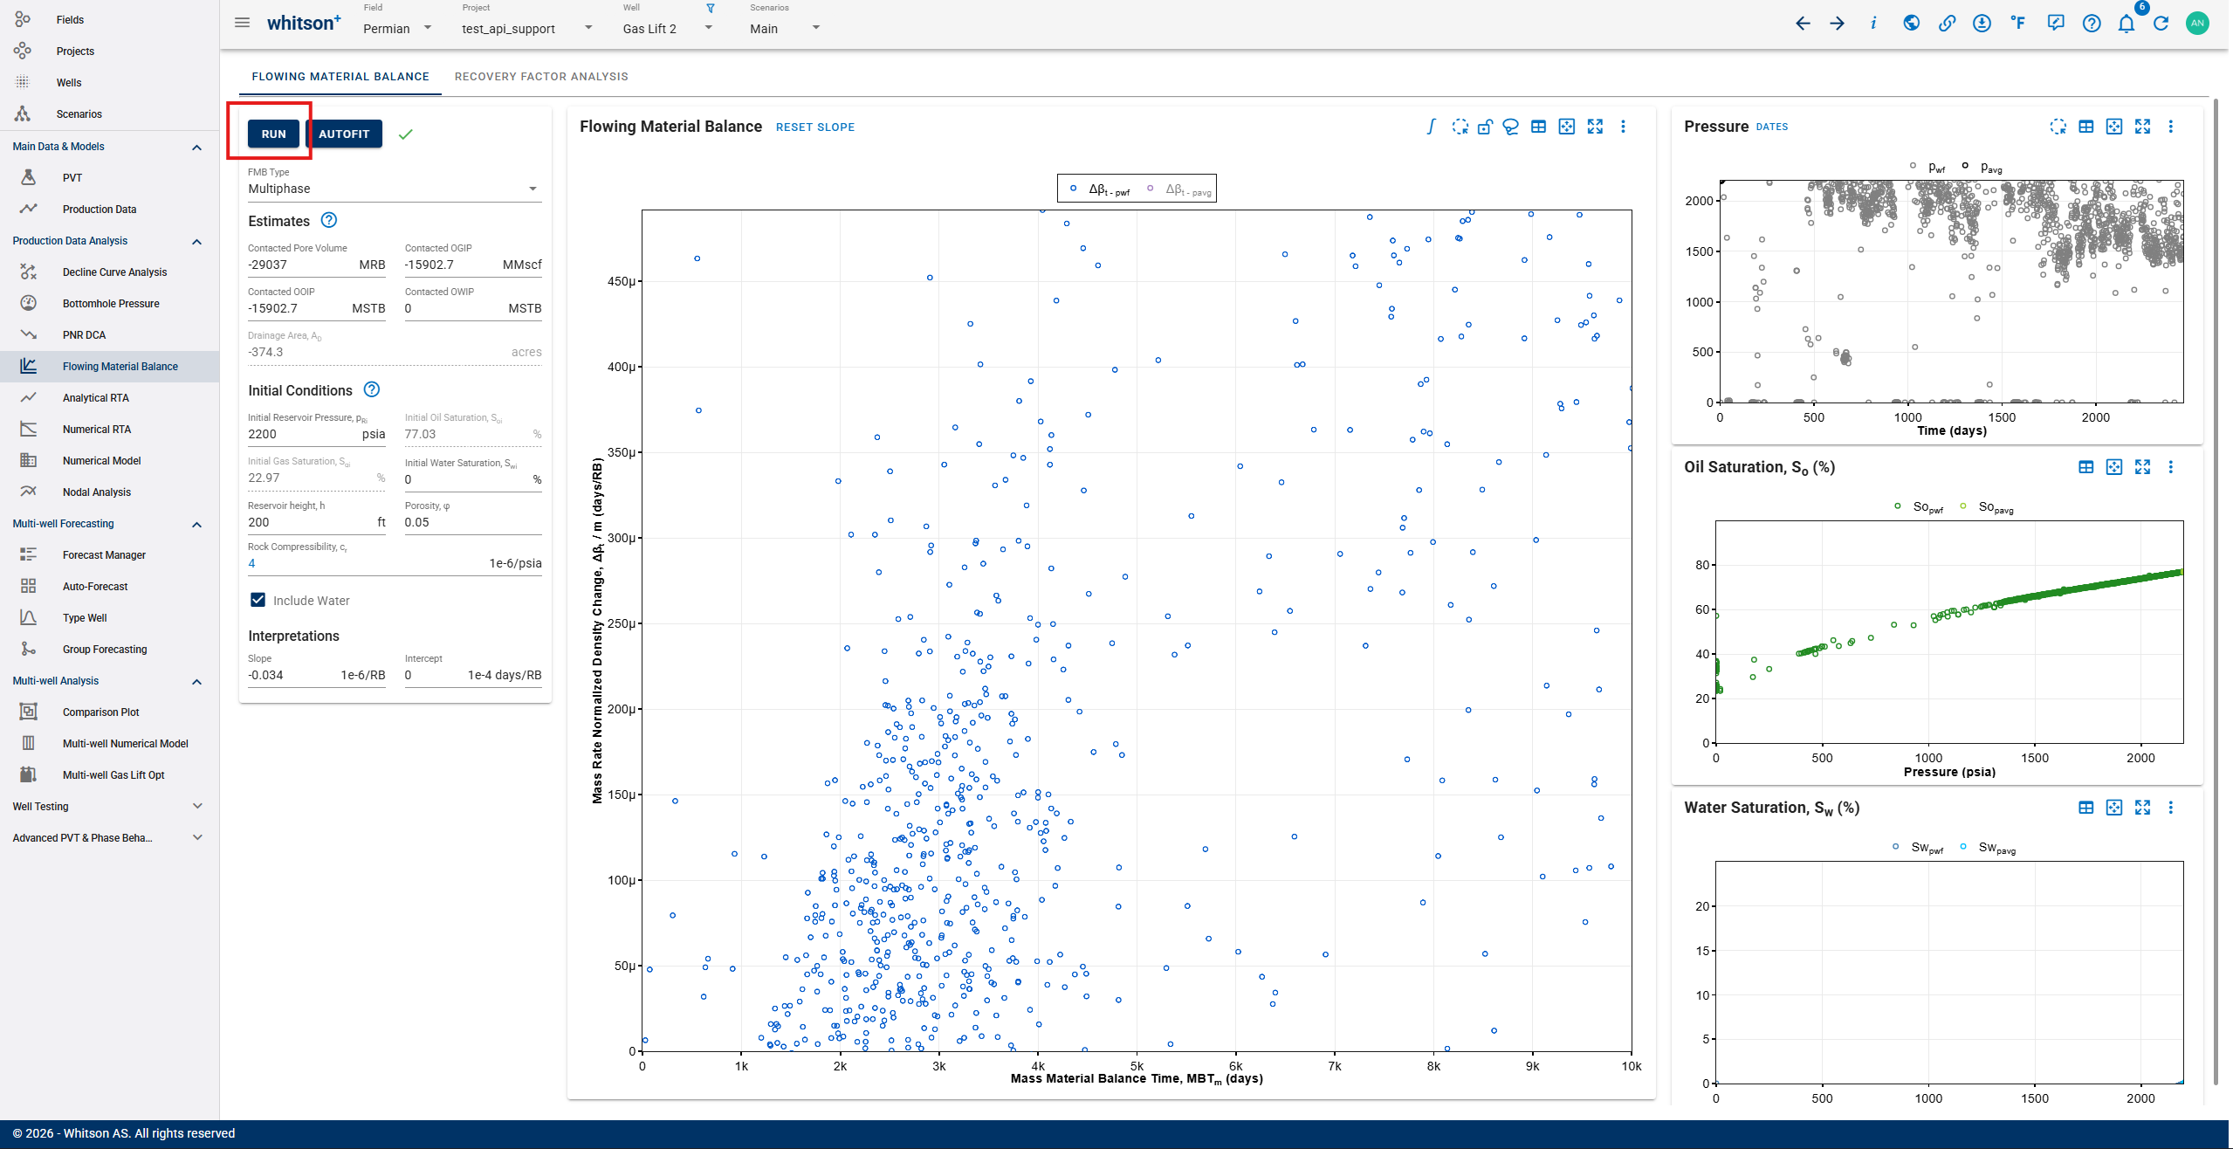This screenshot has height=1149, width=2233.
Task: Open table view of Oil Saturation plot
Action: point(2085,467)
